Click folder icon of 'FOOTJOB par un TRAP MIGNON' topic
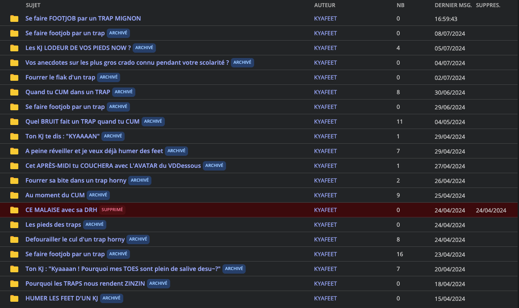The image size is (519, 308). [14, 19]
